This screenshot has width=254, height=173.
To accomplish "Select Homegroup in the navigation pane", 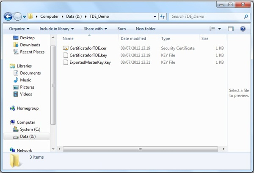I will [x=28, y=108].
